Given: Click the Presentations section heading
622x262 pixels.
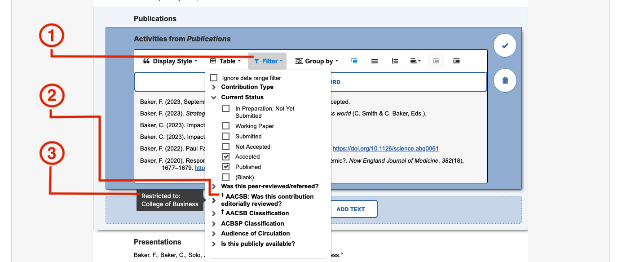Looking at the screenshot, I should [x=158, y=242].
